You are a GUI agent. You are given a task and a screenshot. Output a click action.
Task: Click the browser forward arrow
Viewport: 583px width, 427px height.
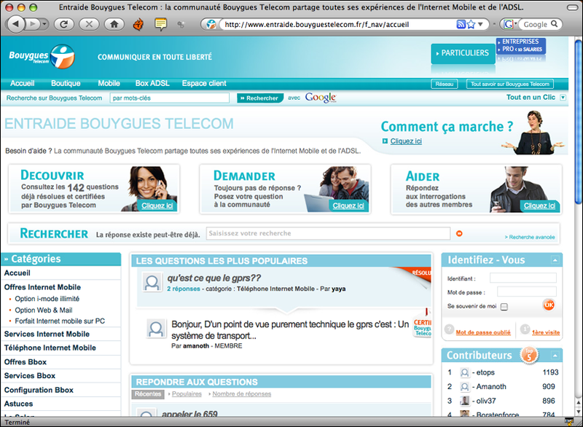tap(33, 24)
